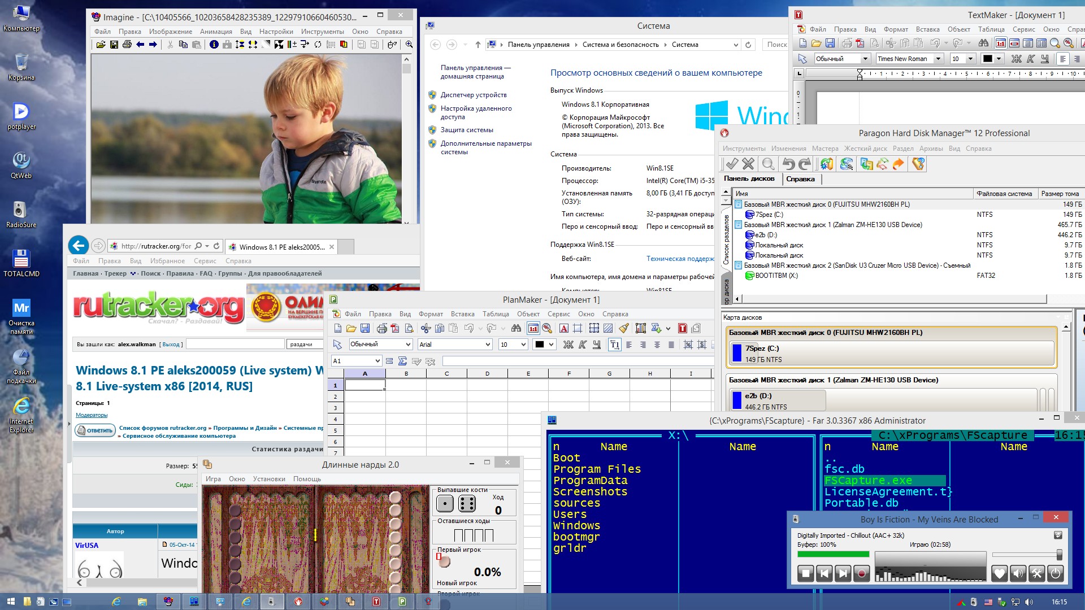This screenshot has height=610, width=1085.
Task: Skip to the previous station in radio player
Action: tap(824, 574)
